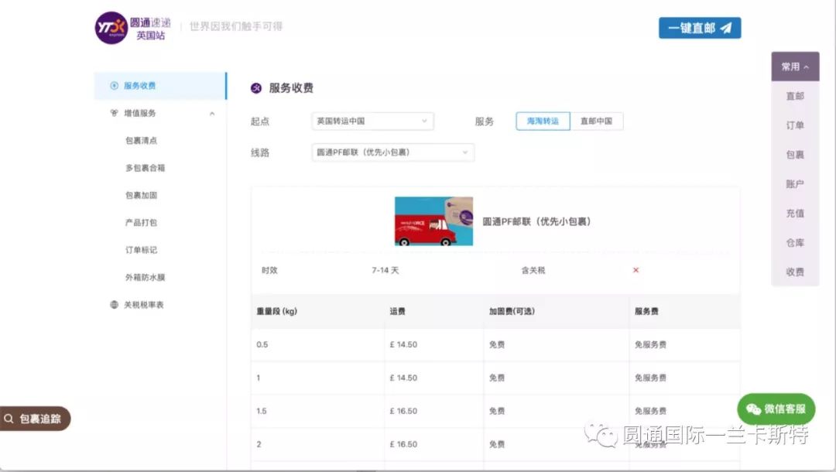This screenshot has height=472, width=836.
Task: Open 外箱防水膜 in the sidebar
Action: tap(145, 277)
